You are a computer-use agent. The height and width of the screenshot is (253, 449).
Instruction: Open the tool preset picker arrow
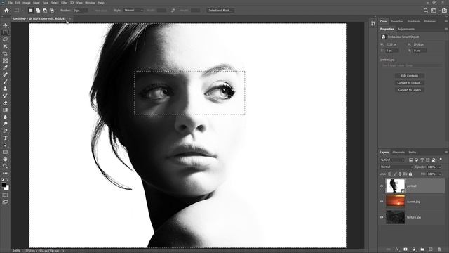point(22,11)
